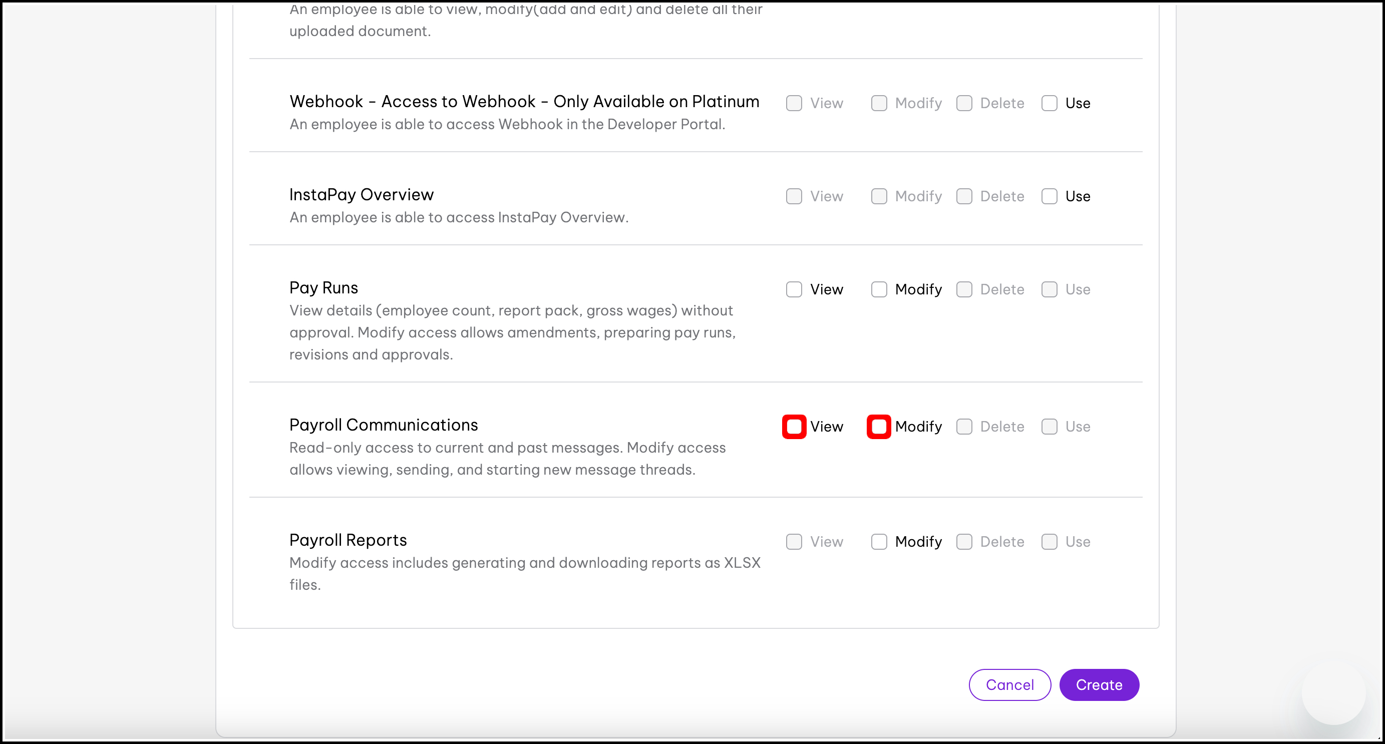Click the round floating widget at bottom right
The width and height of the screenshot is (1385, 744).
(x=1333, y=693)
